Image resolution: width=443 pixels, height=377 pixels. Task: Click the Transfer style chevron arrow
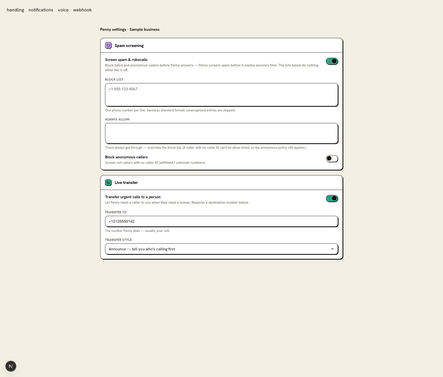click(332, 249)
